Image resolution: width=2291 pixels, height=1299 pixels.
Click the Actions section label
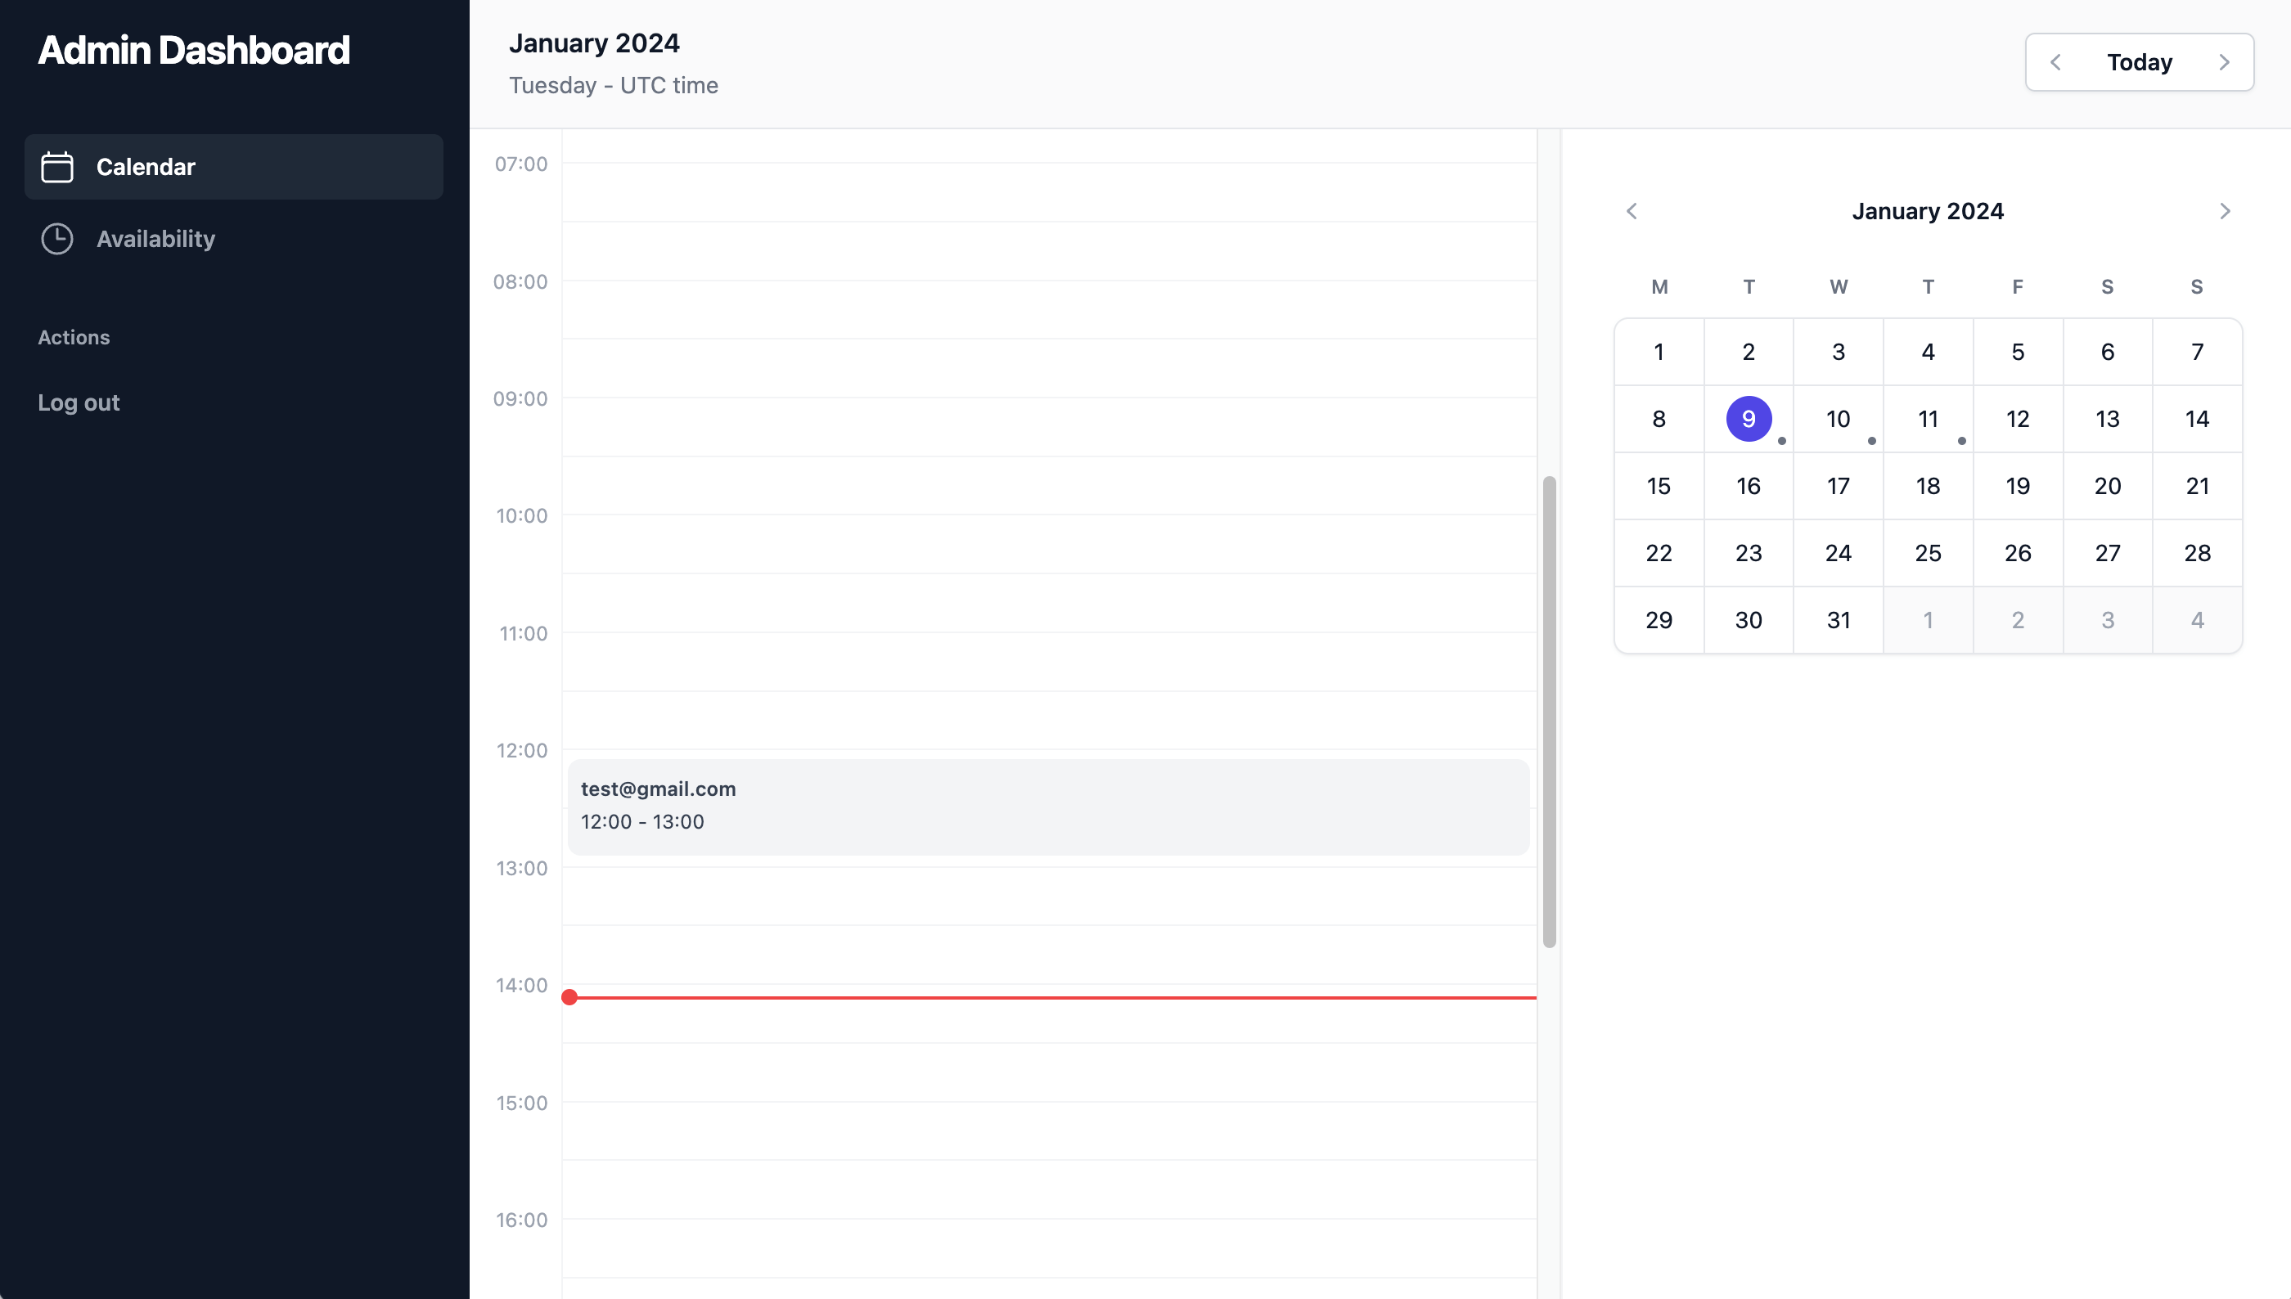pos(74,337)
